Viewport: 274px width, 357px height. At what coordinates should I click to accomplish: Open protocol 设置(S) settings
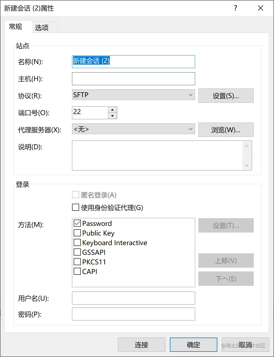pos(226,96)
